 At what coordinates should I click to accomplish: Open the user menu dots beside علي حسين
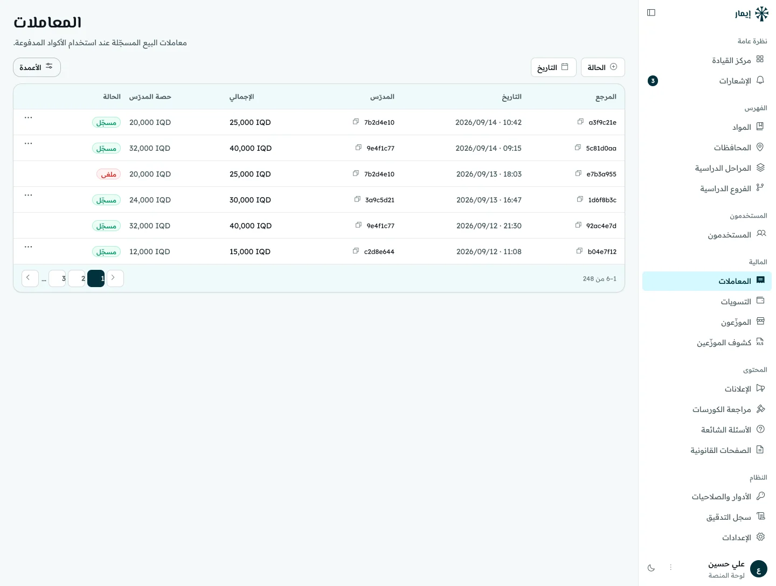coord(671,568)
